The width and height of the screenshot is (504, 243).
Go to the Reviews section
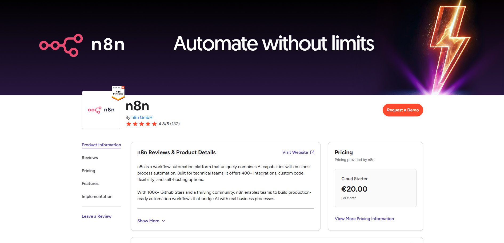coord(90,158)
